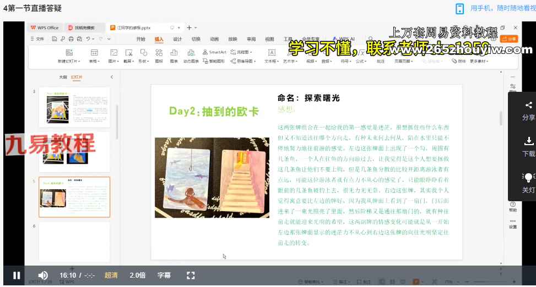
Task: Click the Audio (音频) insert button
Action: click(326, 61)
